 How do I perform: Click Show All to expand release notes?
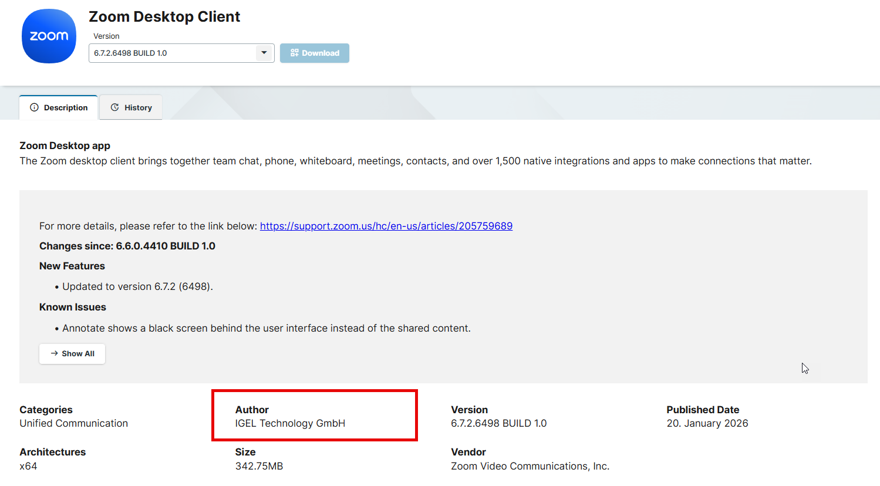72,353
